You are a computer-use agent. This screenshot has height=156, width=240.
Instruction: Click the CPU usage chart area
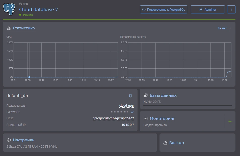click(66, 60)
